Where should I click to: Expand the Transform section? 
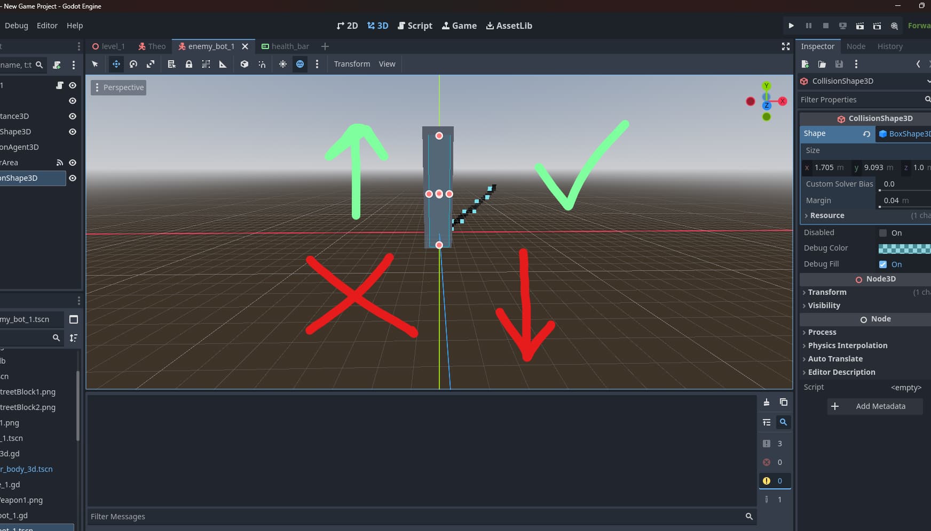(827, 292)
